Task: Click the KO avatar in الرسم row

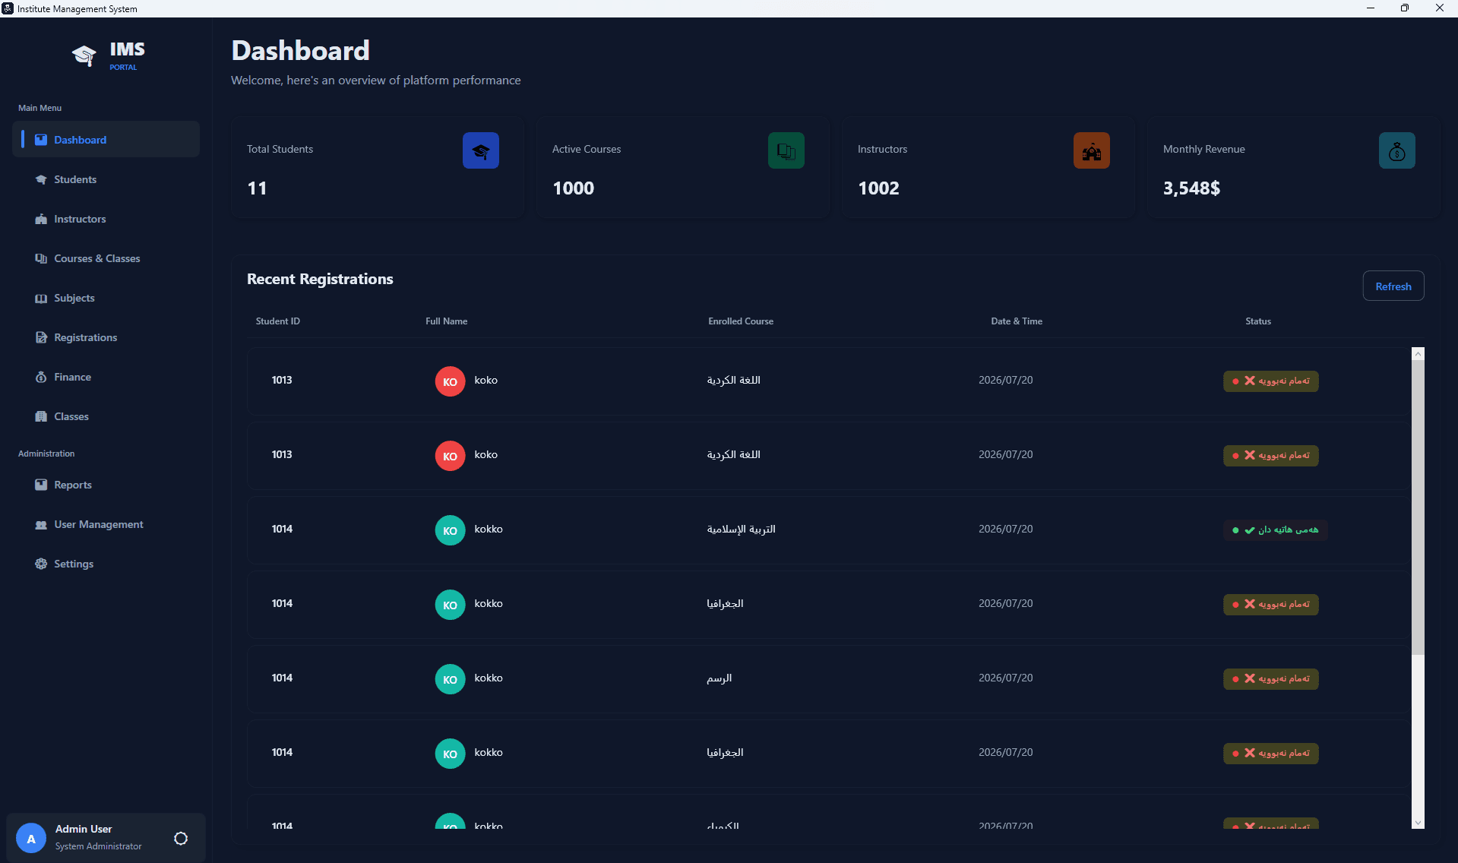Action: tap(450, 679)
